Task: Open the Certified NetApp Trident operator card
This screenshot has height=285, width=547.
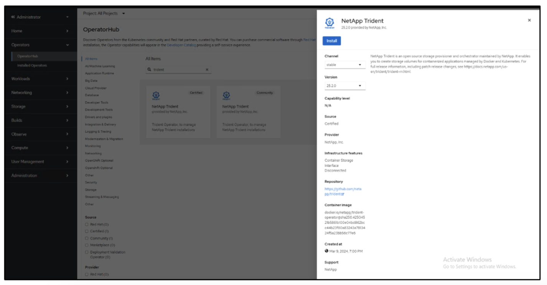Action: 178,112
